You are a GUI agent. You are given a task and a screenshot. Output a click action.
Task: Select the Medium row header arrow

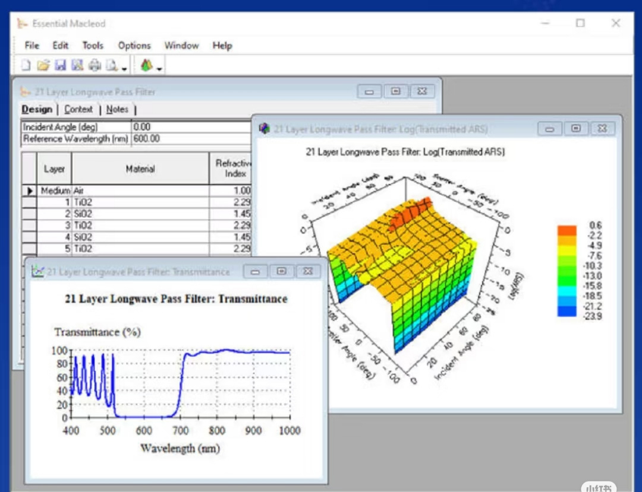pos(29,192)
